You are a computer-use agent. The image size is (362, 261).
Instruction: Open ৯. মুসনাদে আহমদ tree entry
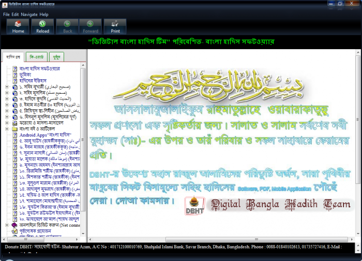pos(50,165)
